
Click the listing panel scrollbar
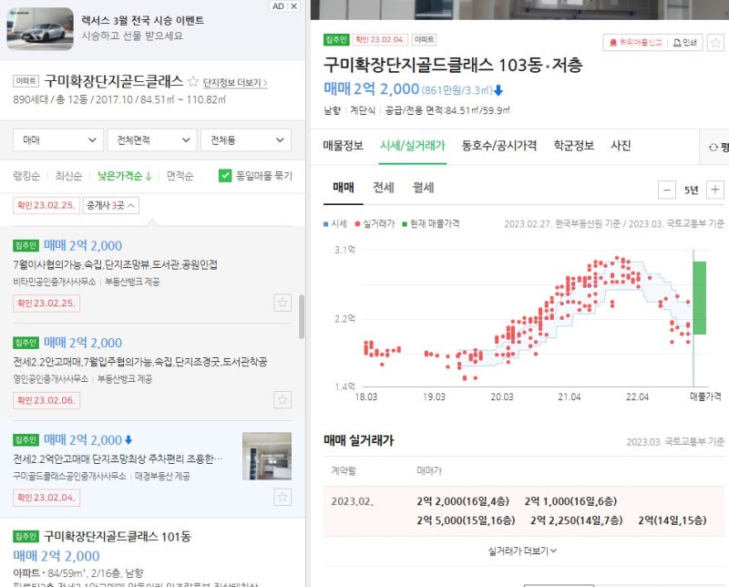302,316
